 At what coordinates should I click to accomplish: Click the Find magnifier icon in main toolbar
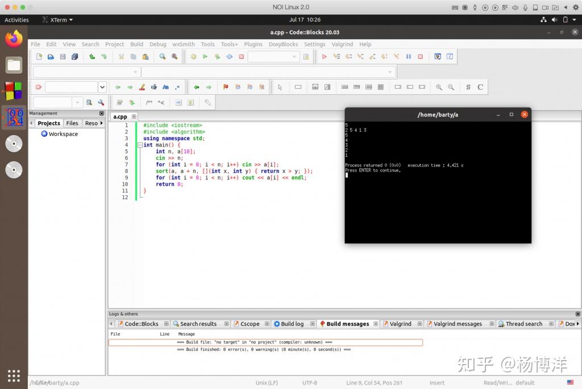point(162,57)
